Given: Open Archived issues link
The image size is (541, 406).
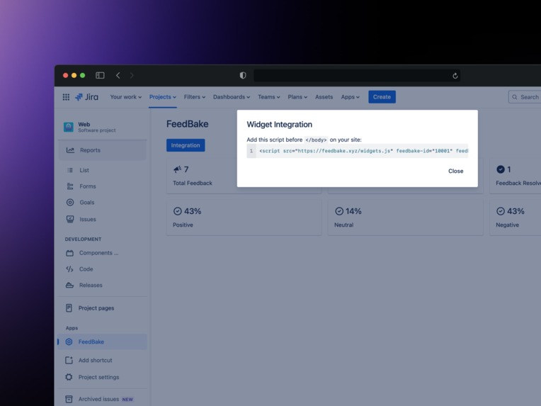Looking at the screenshot, I should (x=98, y=399).
